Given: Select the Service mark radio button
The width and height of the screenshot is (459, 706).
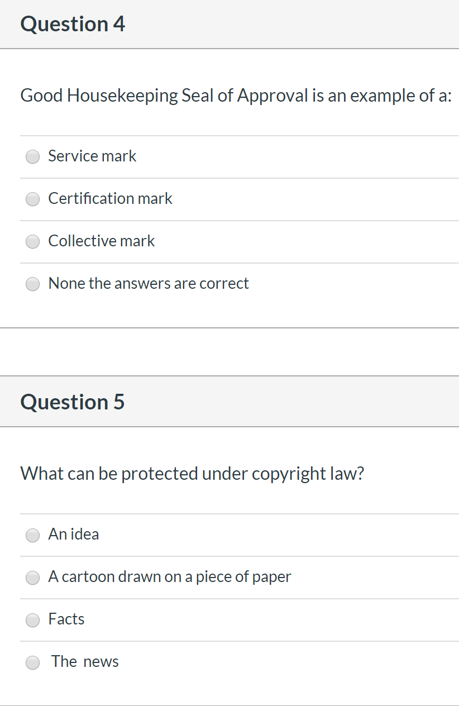Looking at the screenshot, I should pos(33,157).
